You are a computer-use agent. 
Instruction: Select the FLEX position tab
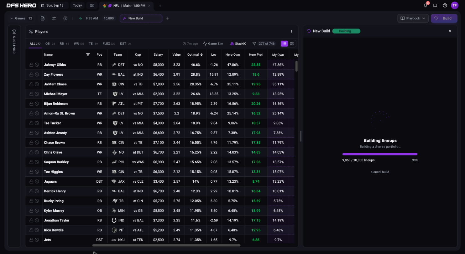(109, 44)
